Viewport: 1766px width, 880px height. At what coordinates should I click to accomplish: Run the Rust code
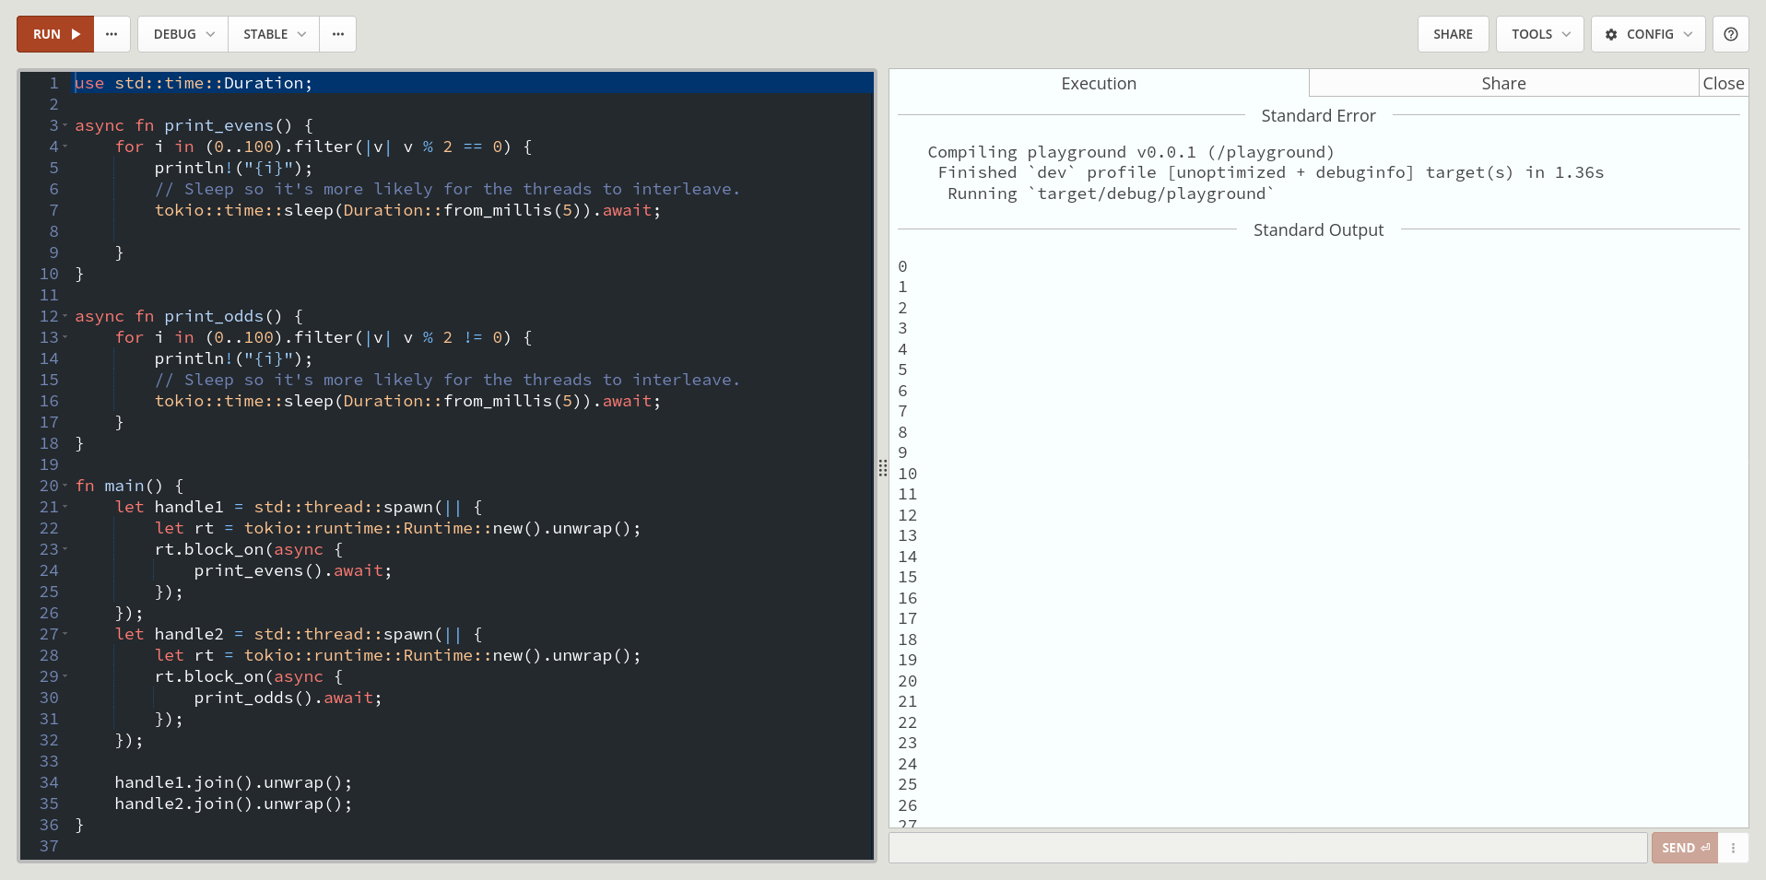(x=55, y=34)
